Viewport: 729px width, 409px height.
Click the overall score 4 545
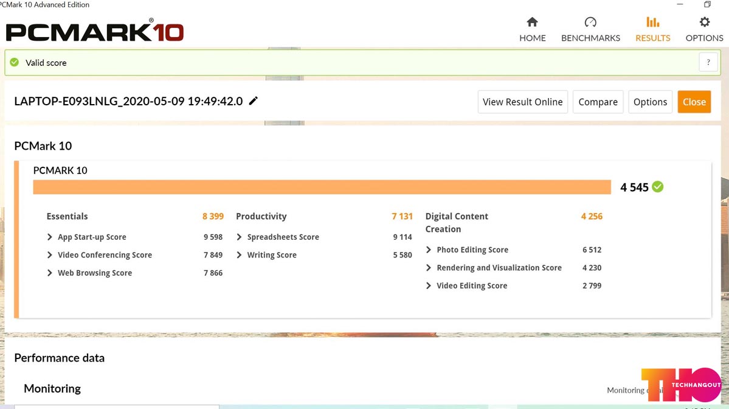[x=634, y=187]
